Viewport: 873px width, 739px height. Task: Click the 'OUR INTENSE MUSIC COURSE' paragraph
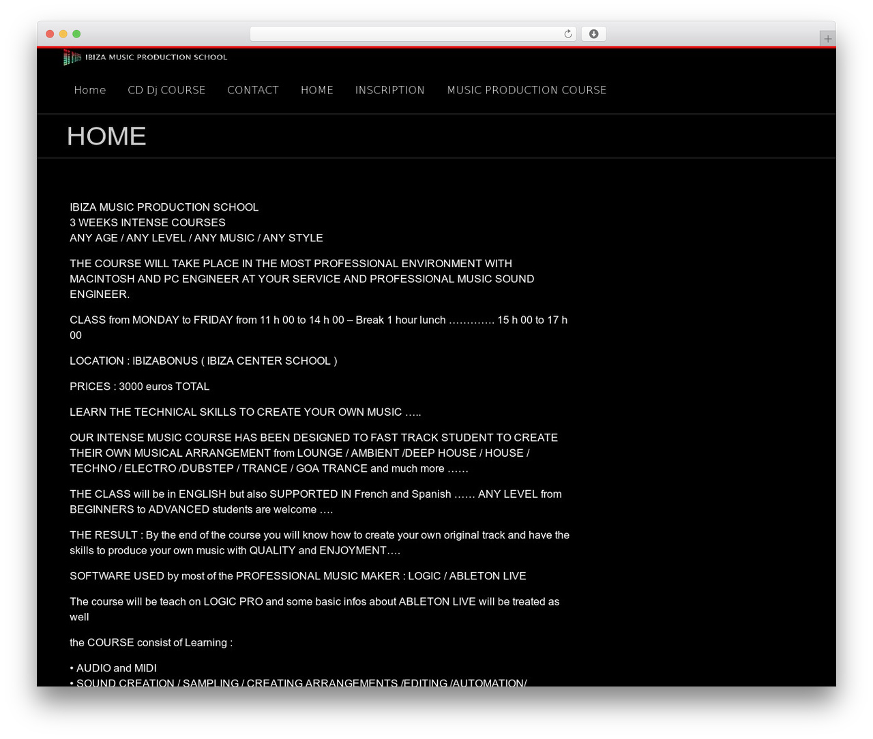[x=314, y=453]
